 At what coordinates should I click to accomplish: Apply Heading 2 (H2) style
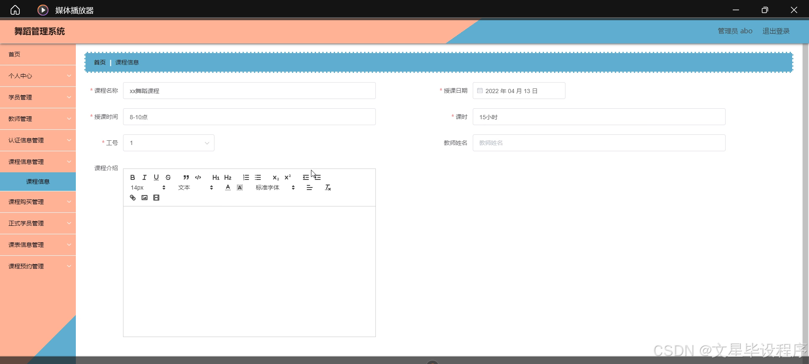click(228, 177)
